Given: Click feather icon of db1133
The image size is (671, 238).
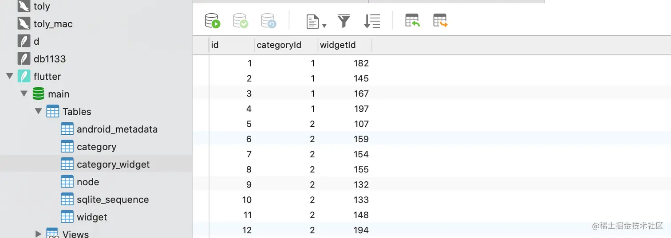Looking at the screenshot, I should point(24,59).
